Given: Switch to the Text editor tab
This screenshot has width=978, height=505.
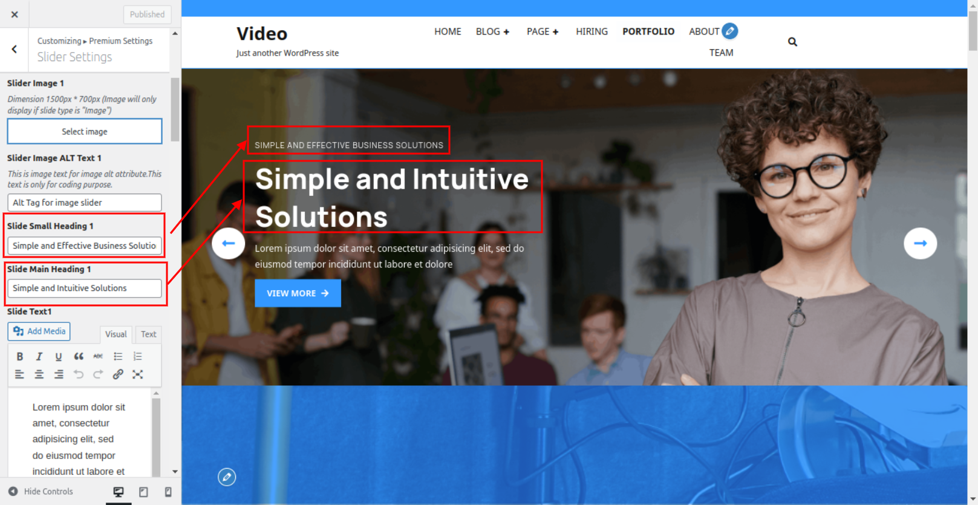Looking at the screenshot, I should 148,334.
